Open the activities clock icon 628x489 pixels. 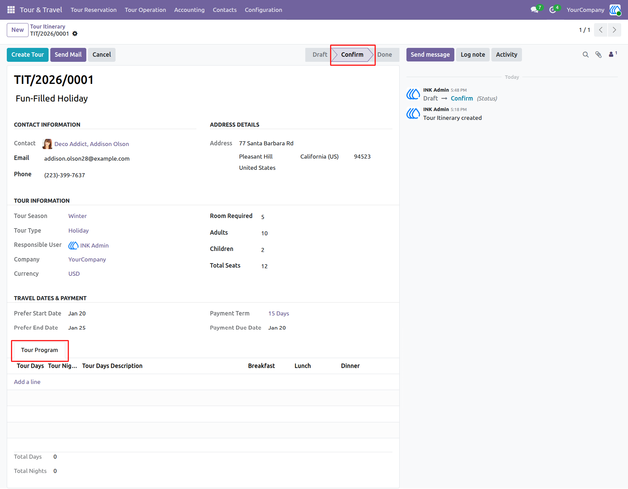point(553,10)
